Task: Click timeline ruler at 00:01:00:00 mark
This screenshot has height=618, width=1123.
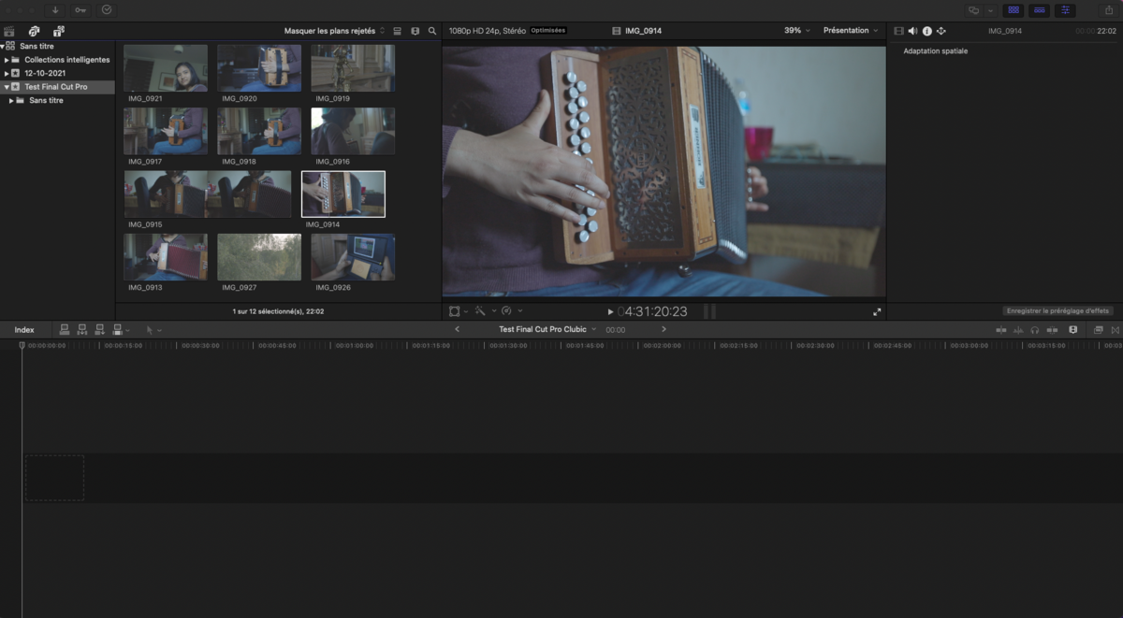Action: (x=353, y=346)
